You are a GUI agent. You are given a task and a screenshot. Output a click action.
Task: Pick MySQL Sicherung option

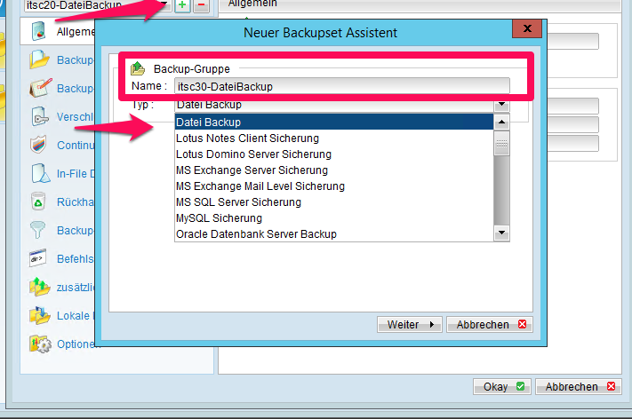pyautogui.click(x=333, y=218)
